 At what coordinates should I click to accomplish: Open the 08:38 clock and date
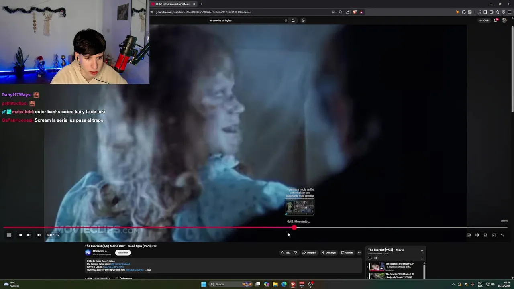[504, 284]
